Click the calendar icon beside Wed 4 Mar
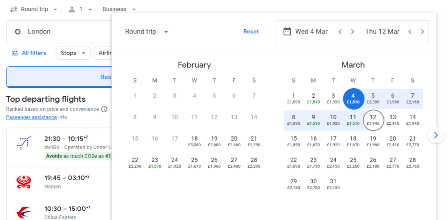This screenshot has width=448, height=220. click(287, 31)
